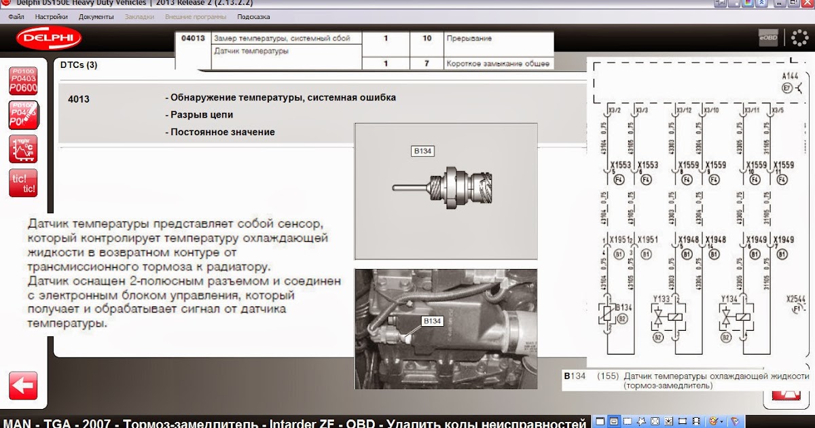Click the A144 control unit label in wiring diagram
Image resolution: width=815 pixels, height=428 pixels.
(790, 75)
